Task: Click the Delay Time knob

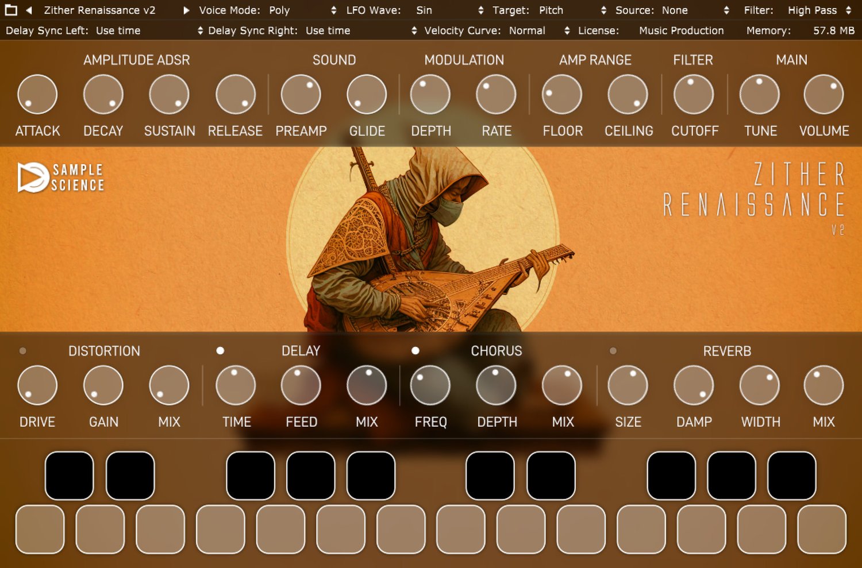Action: click(236, 385)
